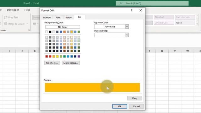Expand the Pattern Style dropdown
Image resolution: width=201 pixels, height=113 pixels.
coord(127,35)
